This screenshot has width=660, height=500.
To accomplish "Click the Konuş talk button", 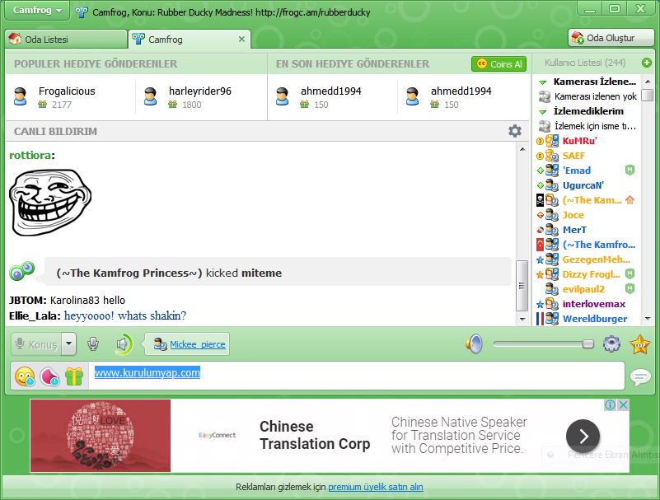I will 36,344.
